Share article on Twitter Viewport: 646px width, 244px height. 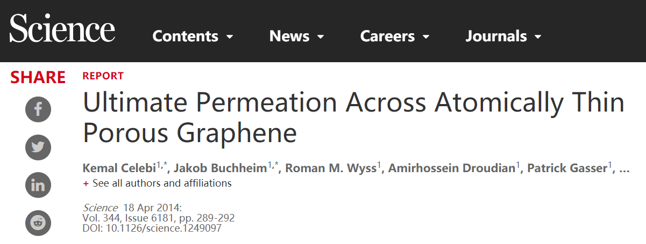click(38, 147)
